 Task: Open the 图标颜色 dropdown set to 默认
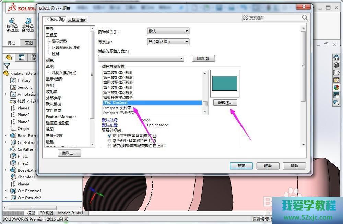168,31
